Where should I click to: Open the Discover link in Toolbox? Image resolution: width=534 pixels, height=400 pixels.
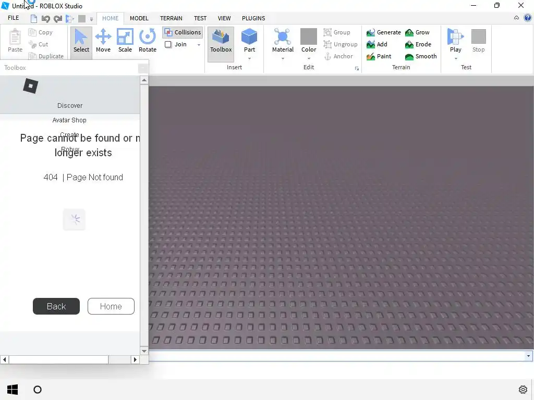pyautogui.click(x=70, y=105)
